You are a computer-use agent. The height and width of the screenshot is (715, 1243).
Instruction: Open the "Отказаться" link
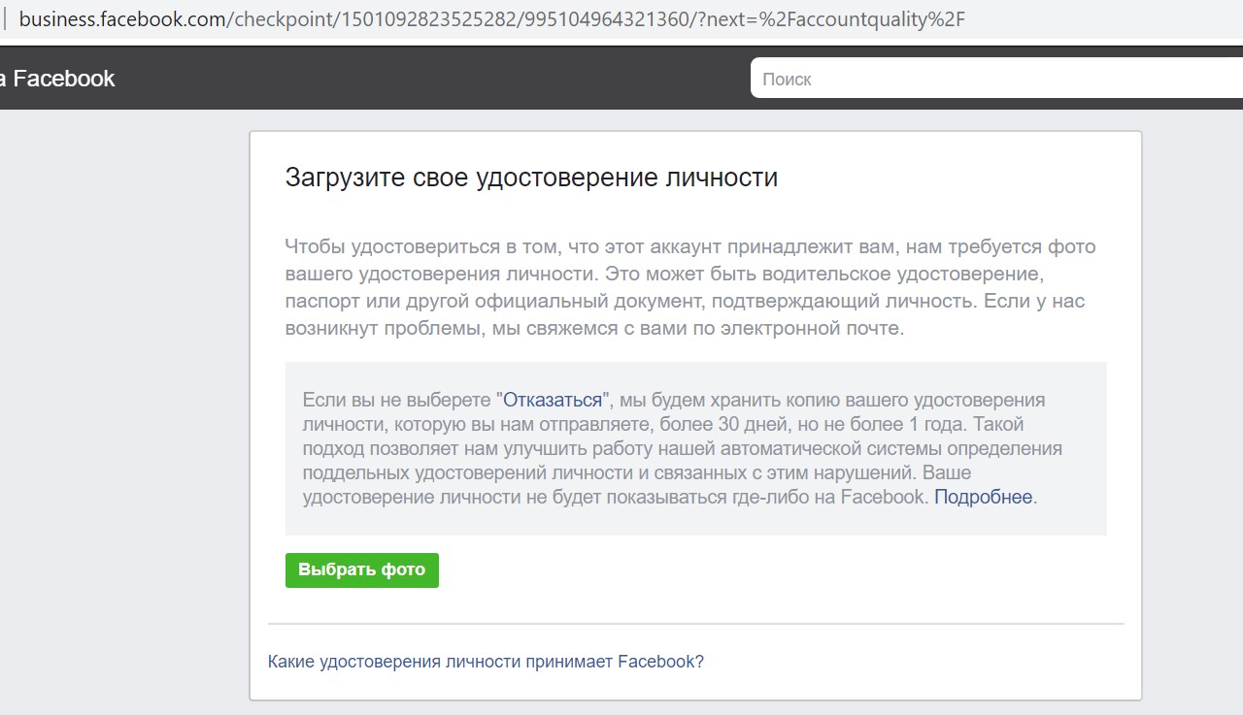tap(553, 400)
